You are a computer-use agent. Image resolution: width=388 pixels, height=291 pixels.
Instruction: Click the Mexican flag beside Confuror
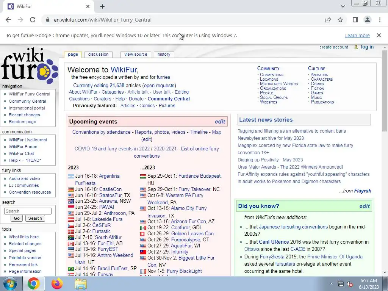(x=143, y=228)
